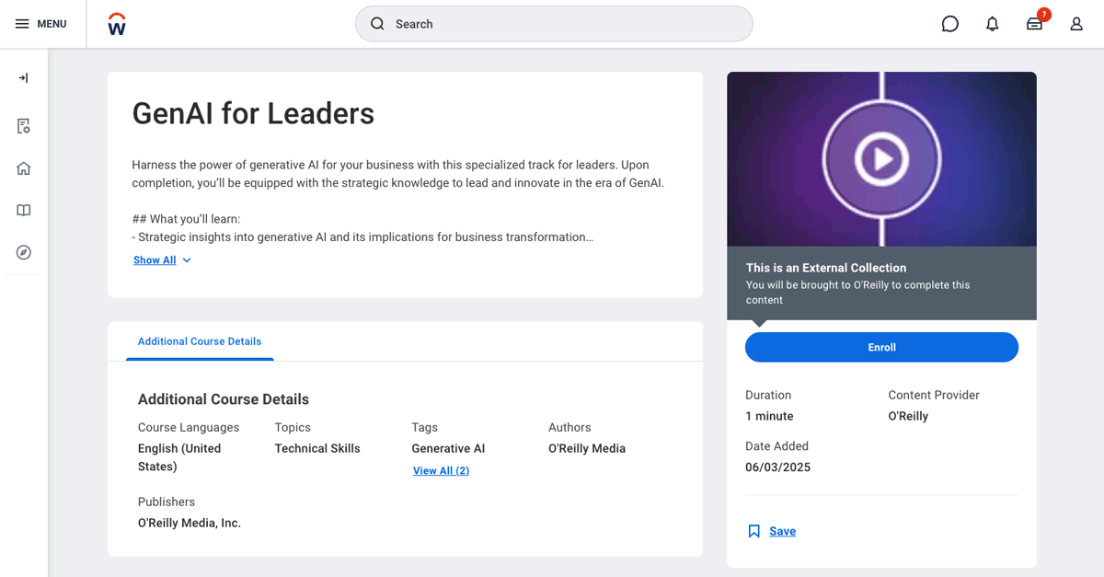Open the chat assistant icon
The image size is (1104, 577).
point(950,24)
